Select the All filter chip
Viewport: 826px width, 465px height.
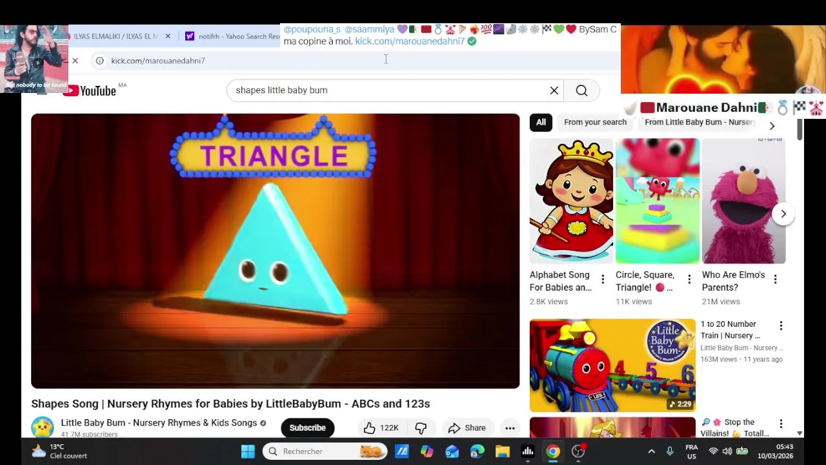point(541,122)
